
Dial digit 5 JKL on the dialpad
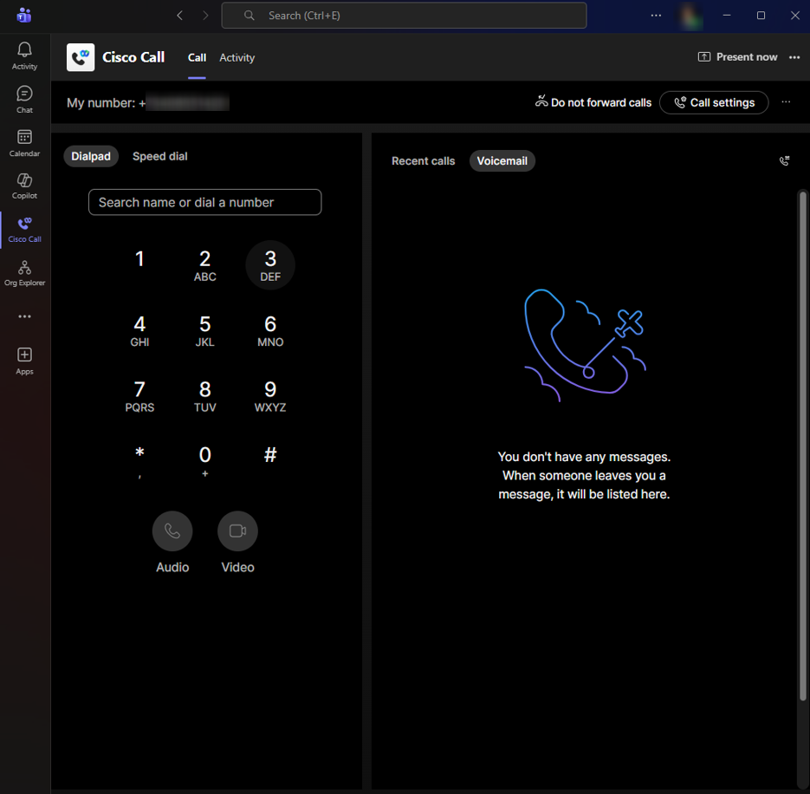pyautogui.click(x=205, y=330)
